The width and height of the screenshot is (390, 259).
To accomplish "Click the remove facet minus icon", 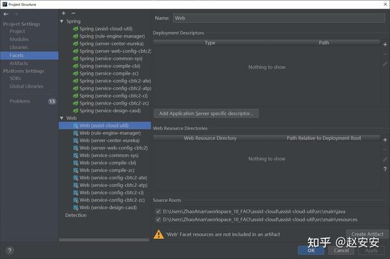I will [x=73, y=13].
